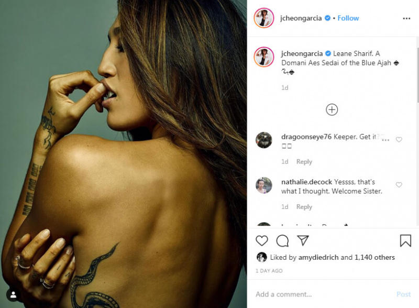This screenshot has height=308, width=419.
Task: Share post with the paper plane icon
Action: 303,240
